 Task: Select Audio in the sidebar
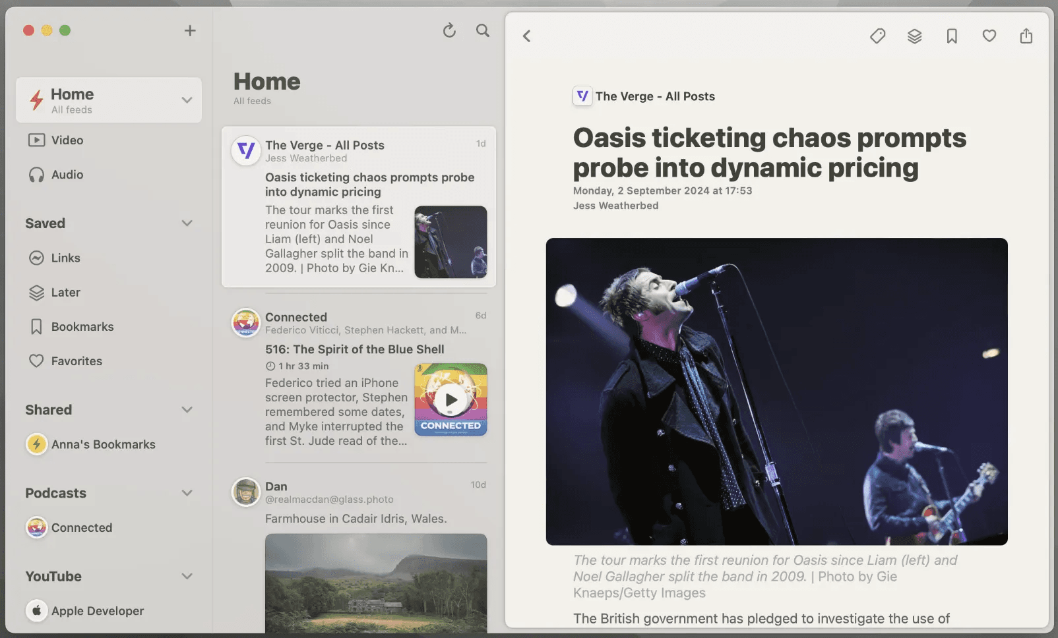point(67,175)
